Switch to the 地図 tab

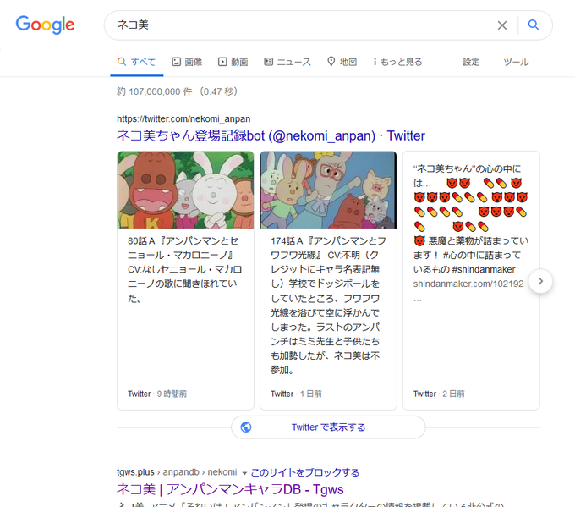pos(342,62)
